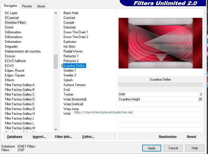
Task: Switch to the Presets tab
Action: click(x=27, y=6)
